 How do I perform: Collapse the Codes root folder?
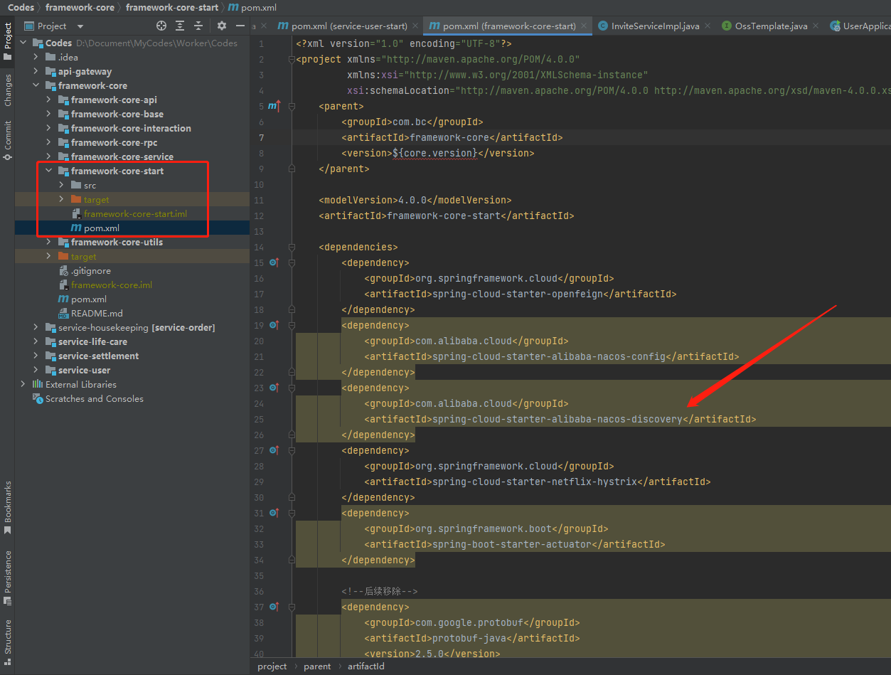[x=23, y=43]
